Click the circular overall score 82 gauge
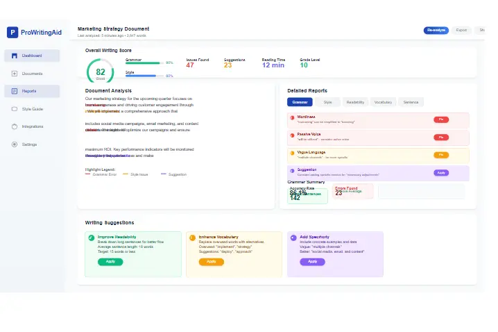 click(x=101, y=72)
